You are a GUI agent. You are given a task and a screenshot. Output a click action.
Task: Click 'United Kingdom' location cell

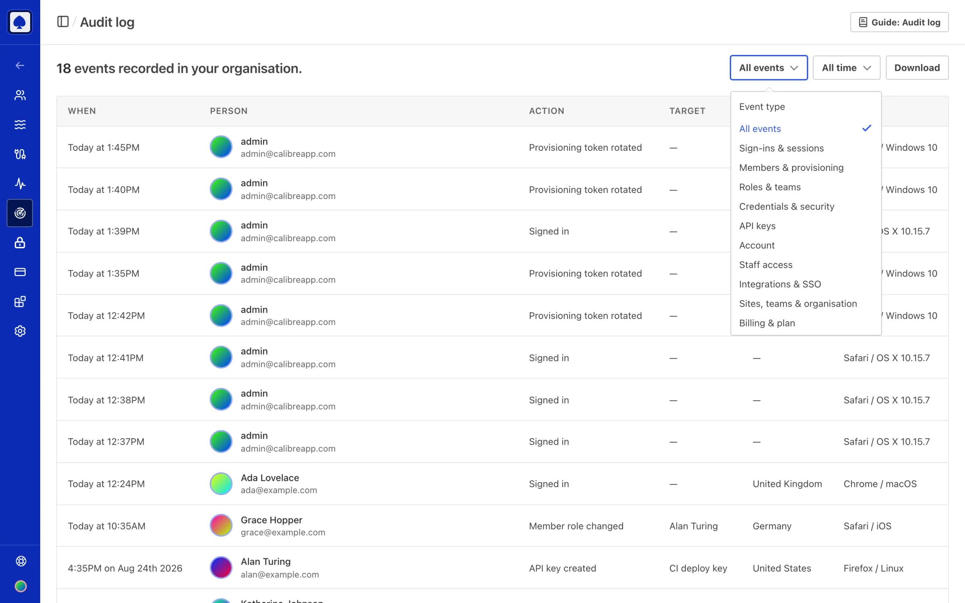787,484
